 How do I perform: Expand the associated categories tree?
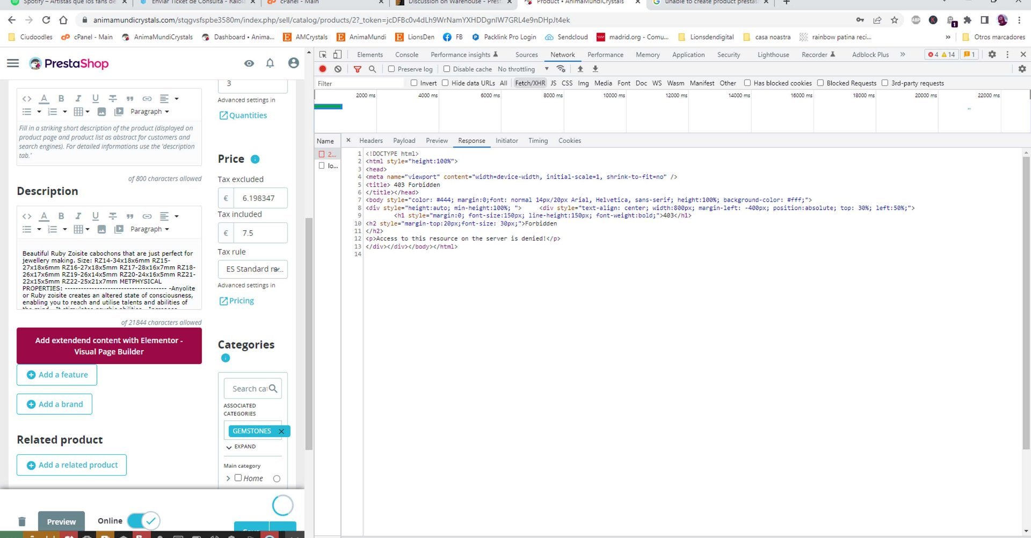tap(241, 447)
